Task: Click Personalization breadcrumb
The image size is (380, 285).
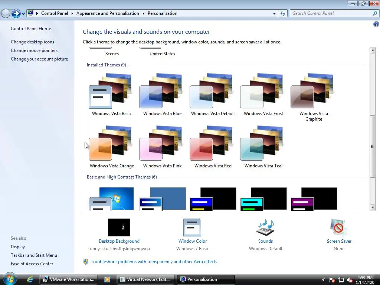Action: click(163, 13)
